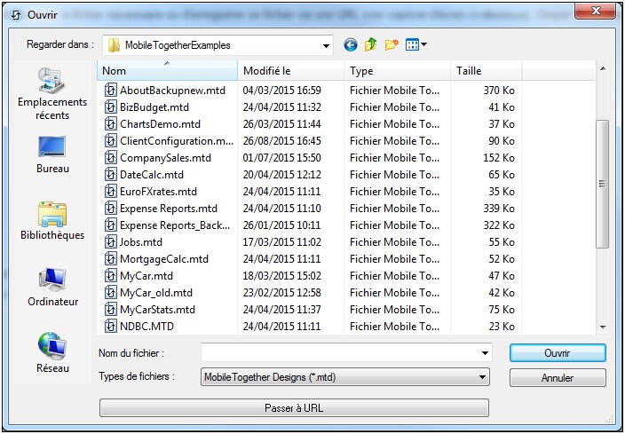Go to Bibliothèques in sidebar
625x434 pixels.
pos(52,221)
